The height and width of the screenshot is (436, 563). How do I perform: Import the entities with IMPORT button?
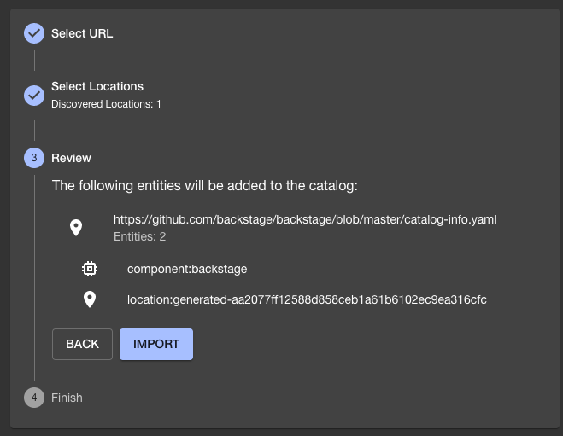pos(156,344)
